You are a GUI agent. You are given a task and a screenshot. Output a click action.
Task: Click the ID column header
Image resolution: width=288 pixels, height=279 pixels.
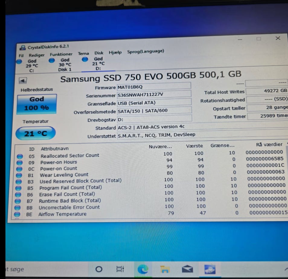click(32, 149)
